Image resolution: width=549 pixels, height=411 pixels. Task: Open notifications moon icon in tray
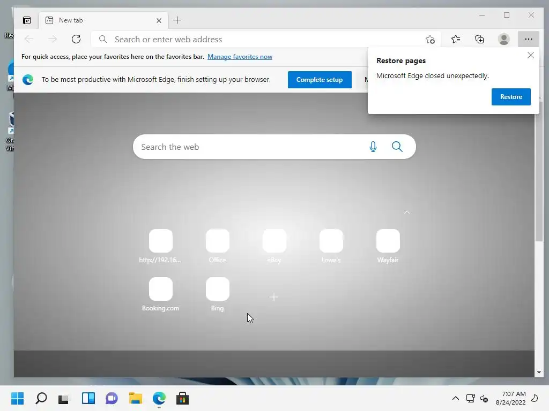click(535, 398)
